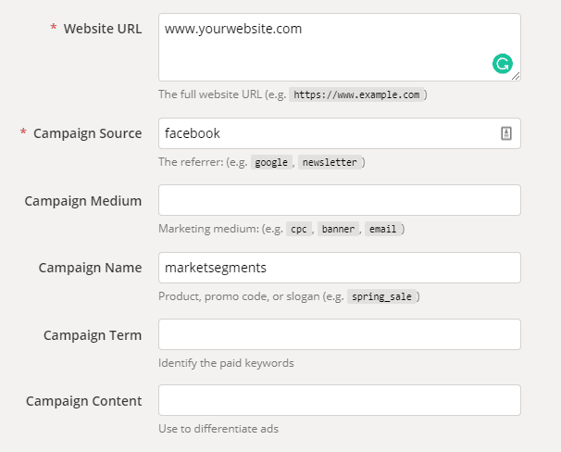The height and width of the screenshot is (452, 561).
Task: Click the cpc example tag
Action: point(299,229)
